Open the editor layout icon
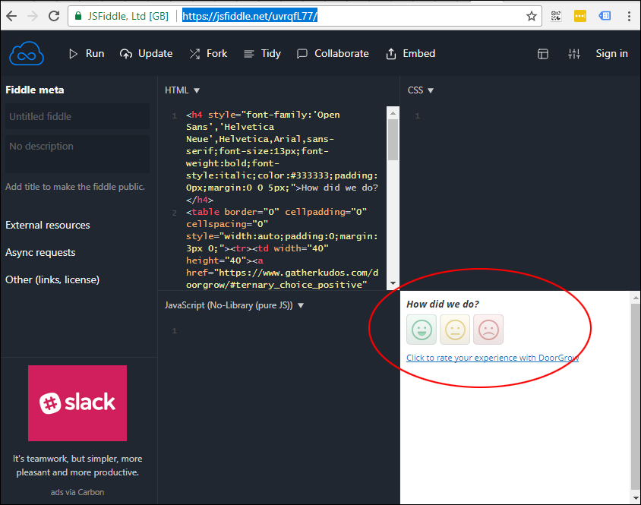 pyautogui.click(x=543, y=54)
